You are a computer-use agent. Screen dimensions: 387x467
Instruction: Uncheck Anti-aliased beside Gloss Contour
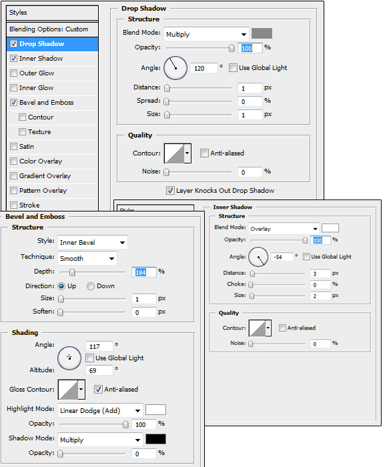[98, 389]
